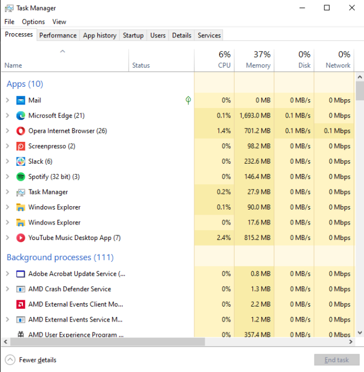Viewport: 364px width, 372px height.
Task: Select the Windows Explorer row using 17.6 MB
Action: tap(178, 223)
